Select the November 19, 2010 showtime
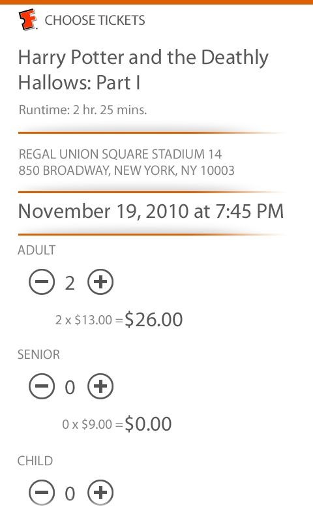Viewport: 313px width, 522px height. (151, 211)
